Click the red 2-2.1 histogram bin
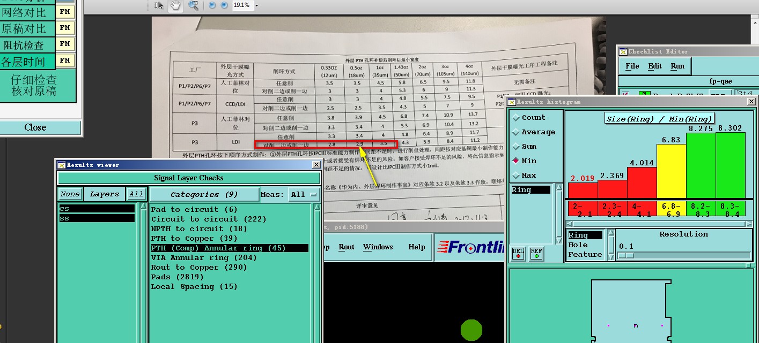Viewport: 759px width, 343px height. coord(583,209)
